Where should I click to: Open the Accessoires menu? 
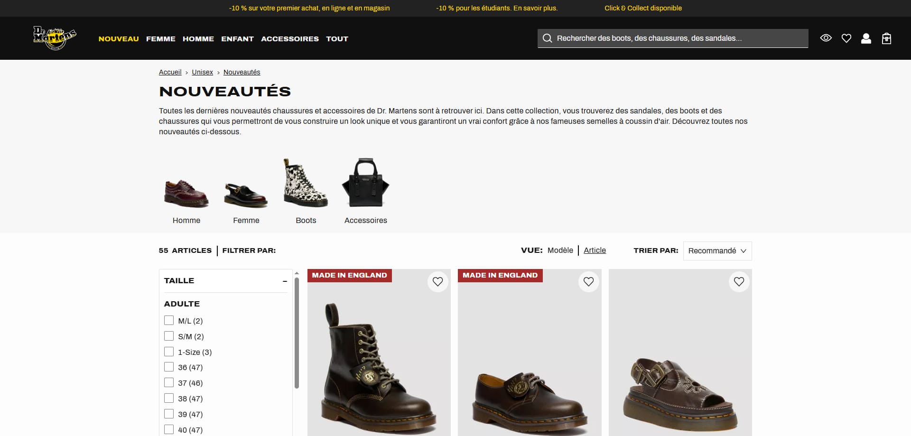point(290,39)
